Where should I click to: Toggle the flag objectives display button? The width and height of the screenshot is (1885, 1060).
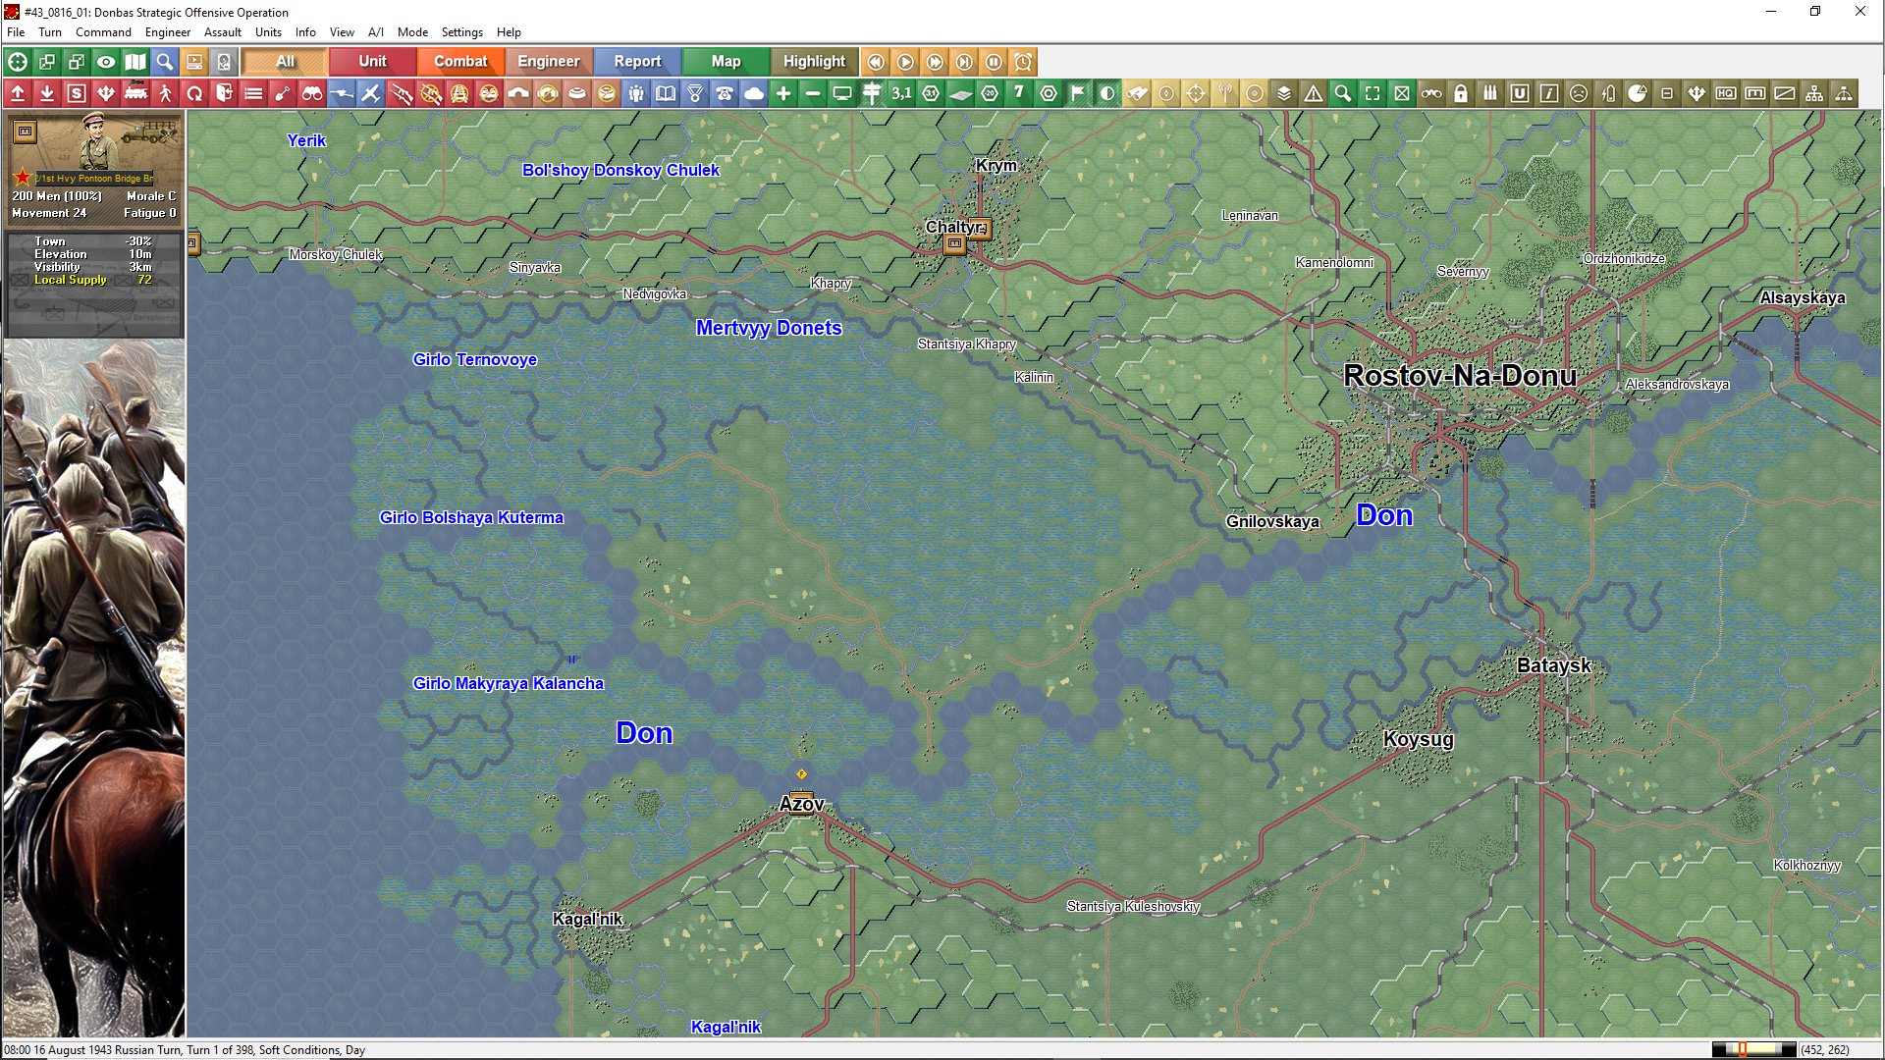1078,93
